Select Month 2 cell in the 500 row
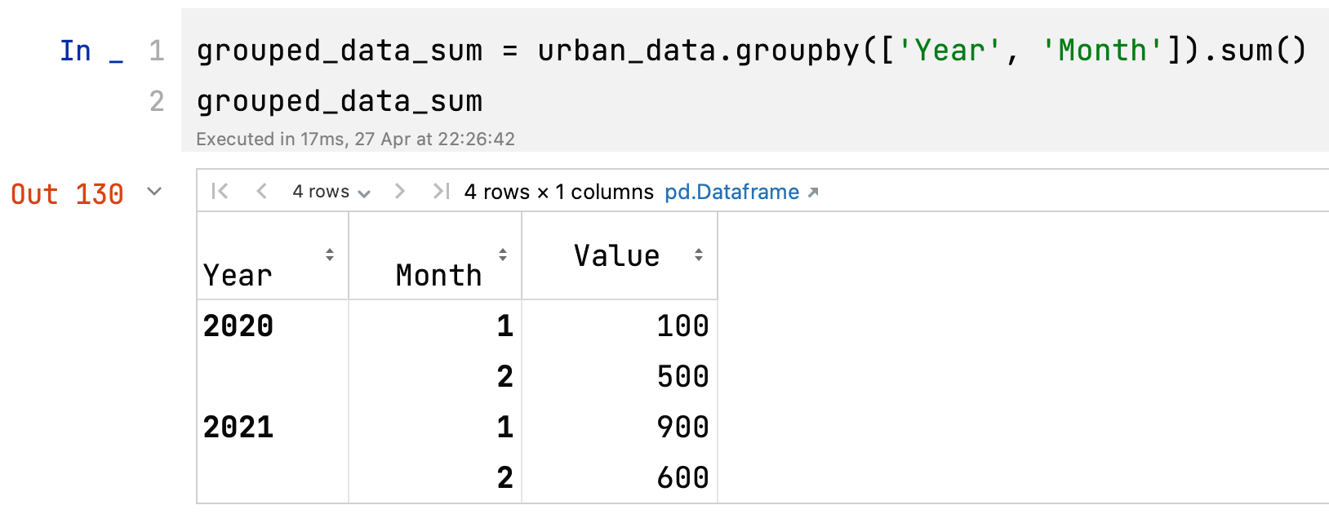Image resolution: width=1329 pixels, height=514 pixels. [435, 376]
